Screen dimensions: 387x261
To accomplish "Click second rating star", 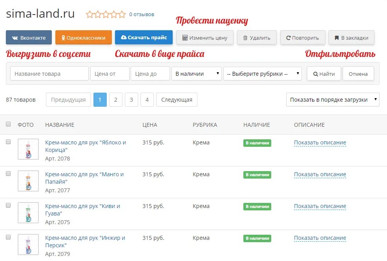I will (x=98, y=15).
